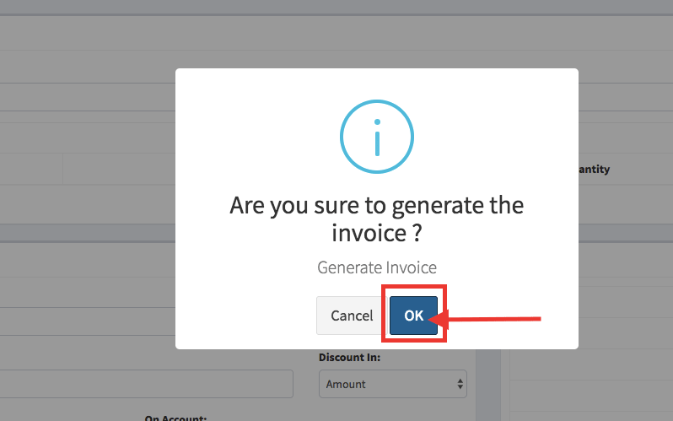
Task: Click the red arrow annotation pointing at OK
Action: (x=485, y=319)
